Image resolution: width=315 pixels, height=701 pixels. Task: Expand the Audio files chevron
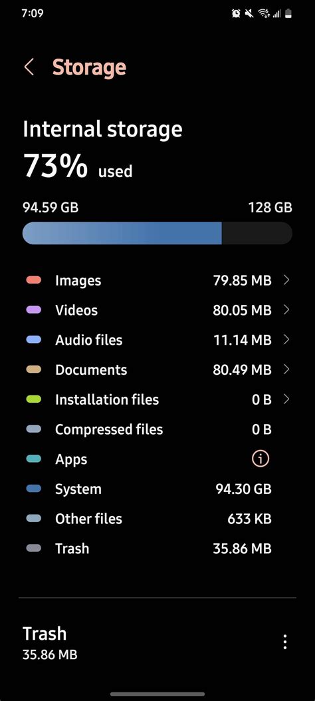286,340
